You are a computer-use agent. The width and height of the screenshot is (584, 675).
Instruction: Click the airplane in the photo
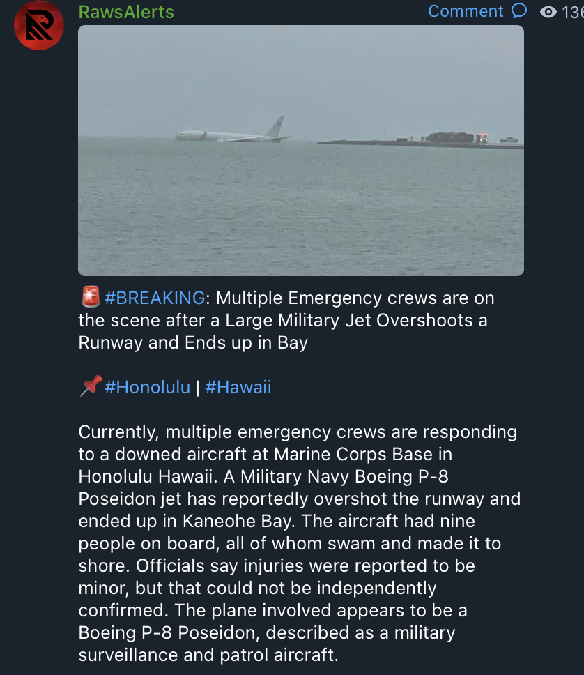pos(233,131)
